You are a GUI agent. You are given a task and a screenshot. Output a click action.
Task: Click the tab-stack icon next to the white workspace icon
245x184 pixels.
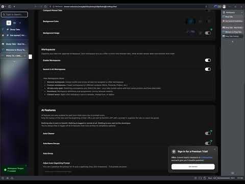pos(14,23)
